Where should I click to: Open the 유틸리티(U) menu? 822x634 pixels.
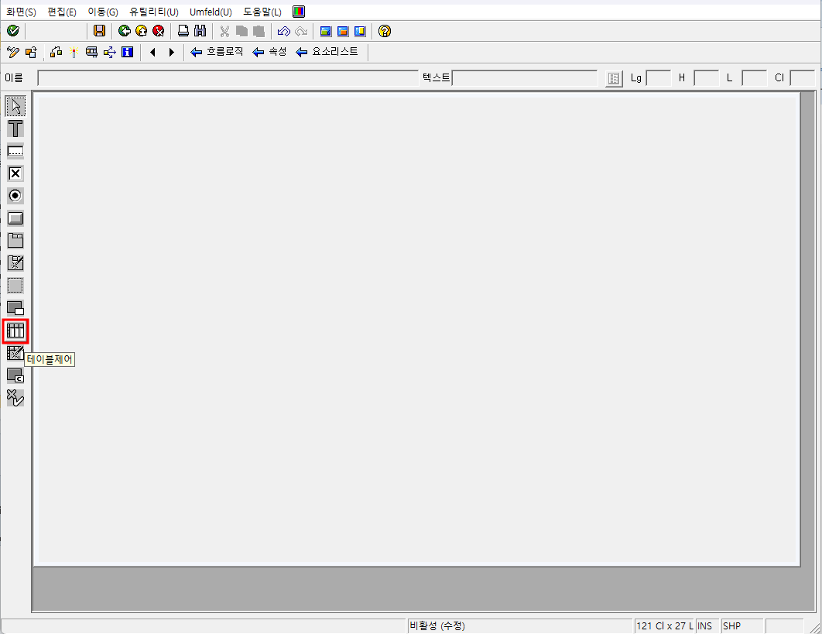154,12
